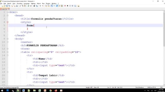
Task: Toggle Show All Characters icon
Action: click(x=54, y=6)
